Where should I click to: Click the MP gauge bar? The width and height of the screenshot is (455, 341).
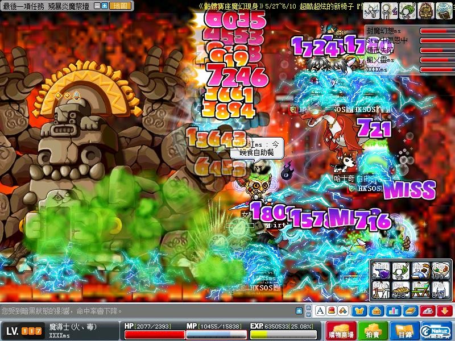[x=216, y=334]
